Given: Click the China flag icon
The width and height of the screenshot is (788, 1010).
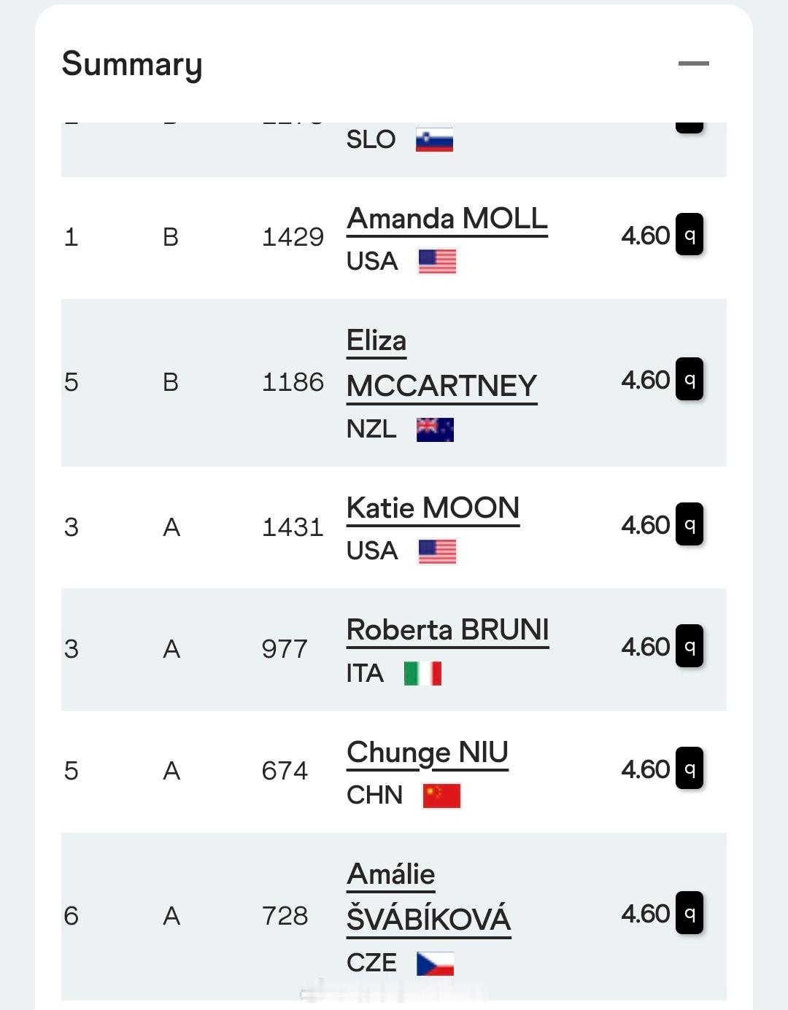Looking at the screenshot, I should [441, 796].
